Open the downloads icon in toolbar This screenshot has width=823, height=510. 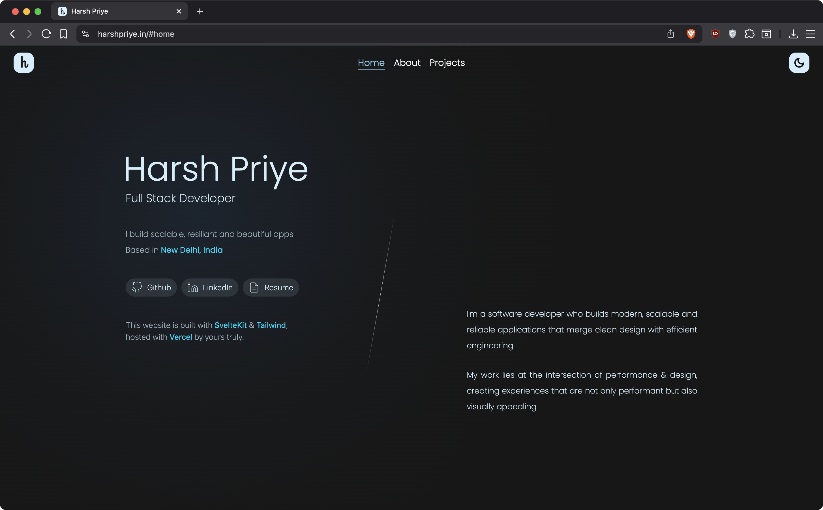point(793,34)
